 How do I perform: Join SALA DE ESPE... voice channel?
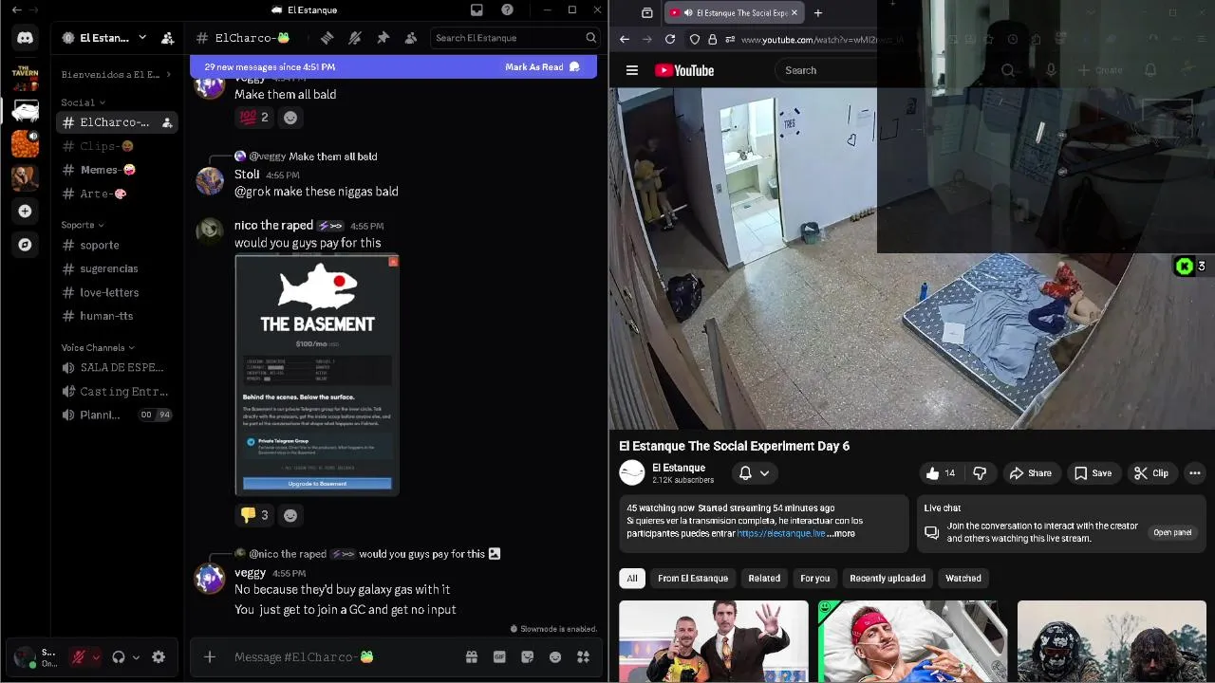coord(117,367)
